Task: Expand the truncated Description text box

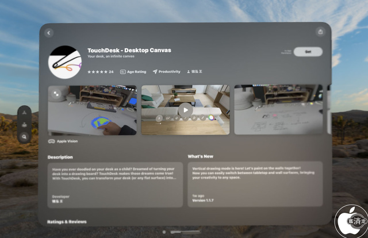Action: coord(115,185)
